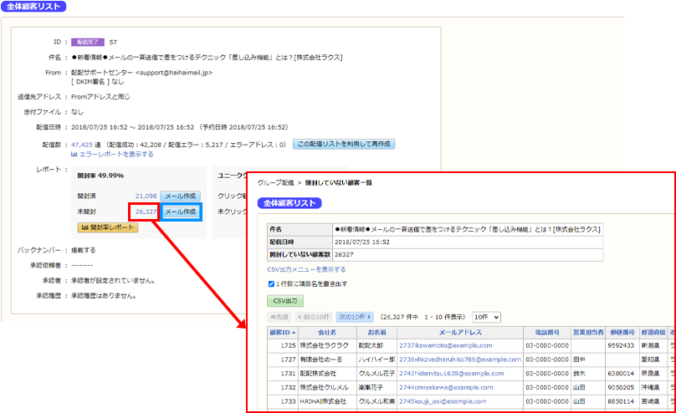The height and width of the screenshot is (413, 676).
Task: Click the 開封率 49.99% heading
Action: coord(100,176)
